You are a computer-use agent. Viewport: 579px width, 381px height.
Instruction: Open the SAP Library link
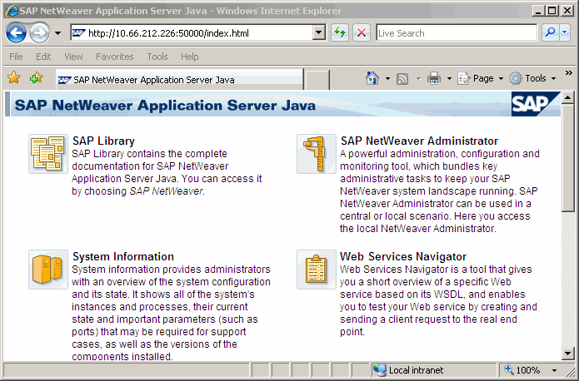pos(103,141)
